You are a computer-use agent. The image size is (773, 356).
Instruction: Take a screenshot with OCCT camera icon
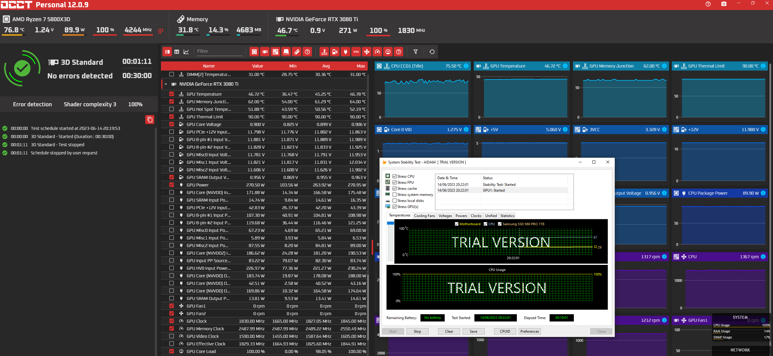click(x=724, y=4)
